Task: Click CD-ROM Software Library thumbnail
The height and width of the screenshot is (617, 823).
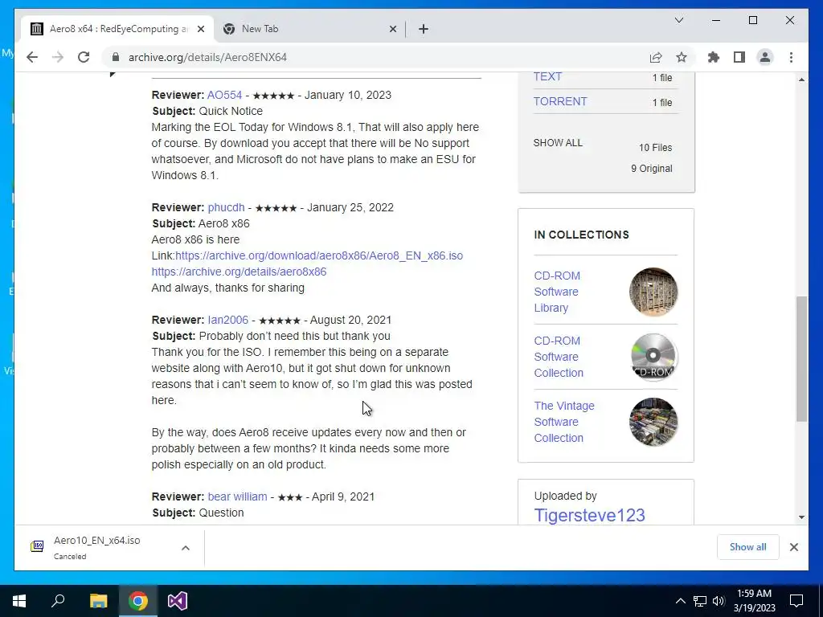Action: click(x=653, y=292)
